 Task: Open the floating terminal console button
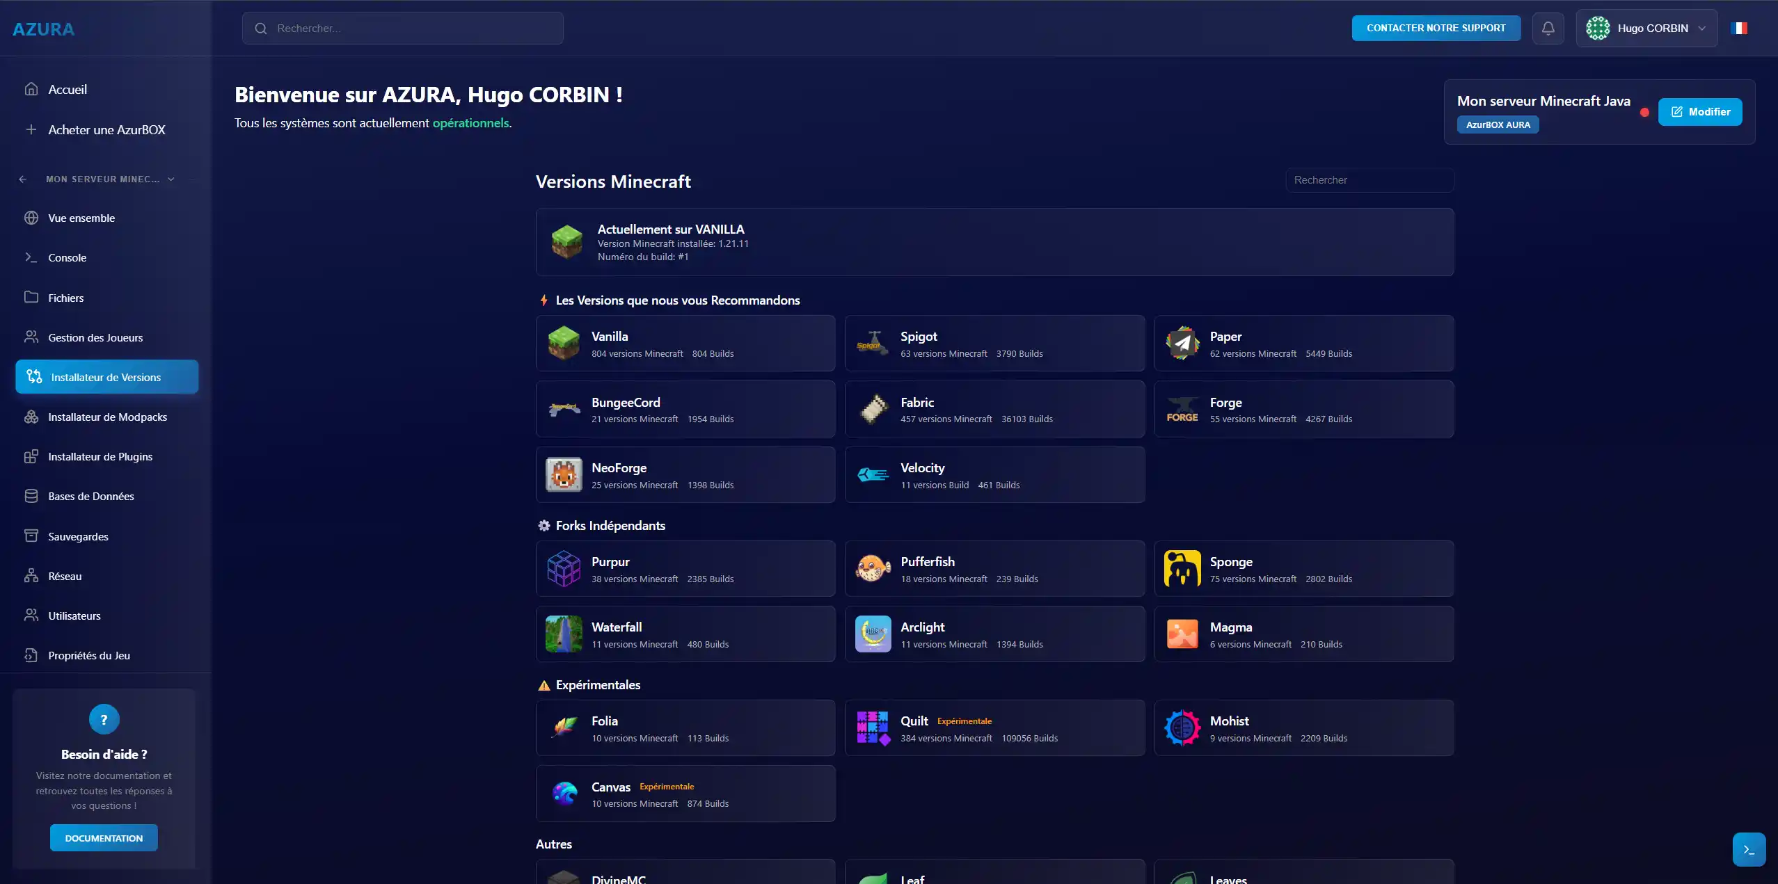[x=1748, y=849]
